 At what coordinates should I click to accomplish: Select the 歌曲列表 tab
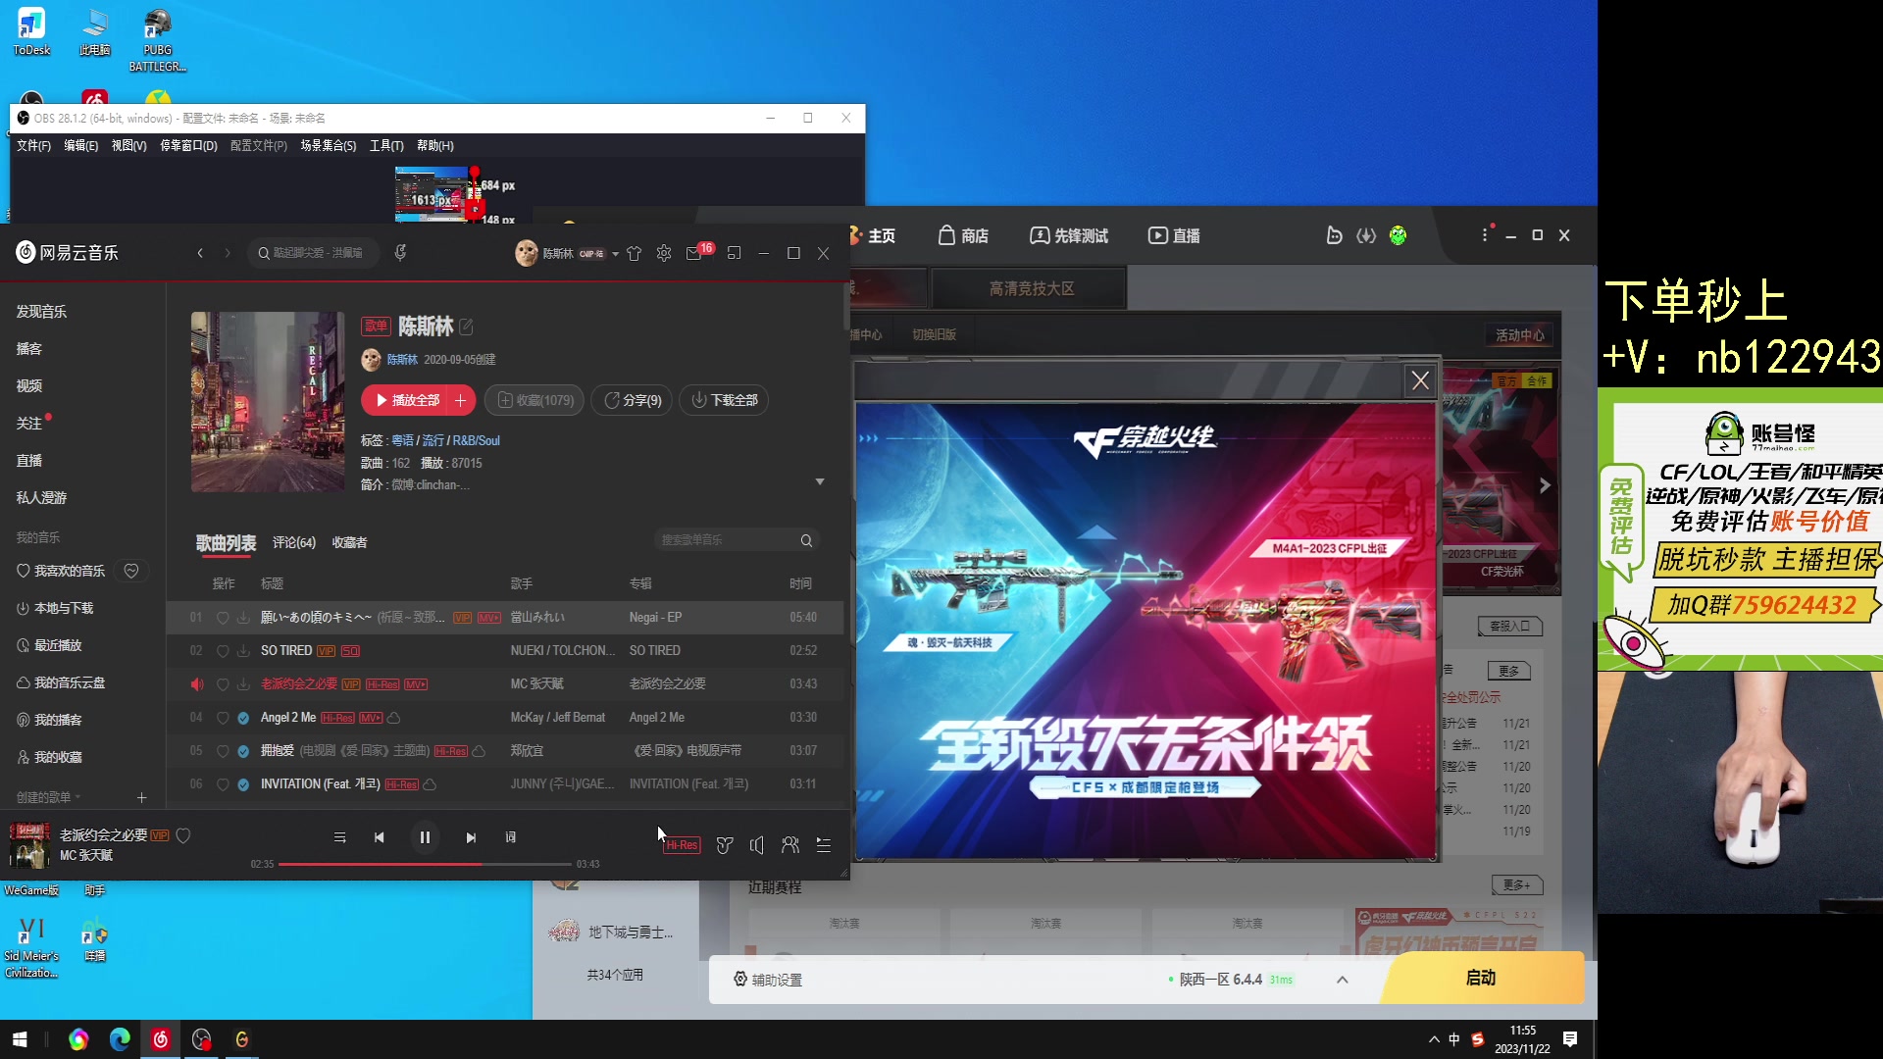click(227, 542)
